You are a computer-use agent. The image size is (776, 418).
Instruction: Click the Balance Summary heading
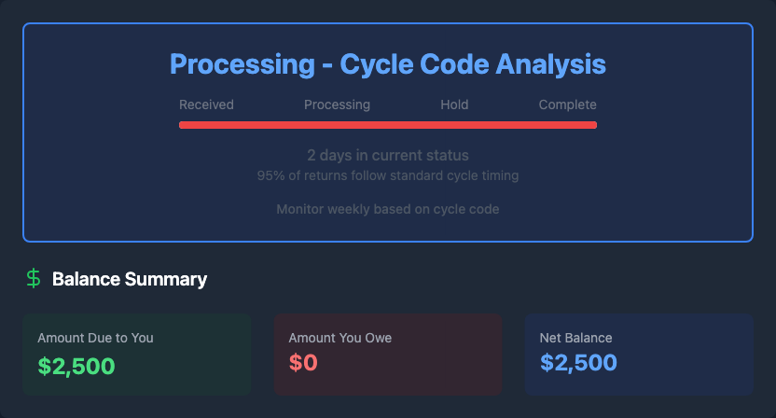point(130,279)
